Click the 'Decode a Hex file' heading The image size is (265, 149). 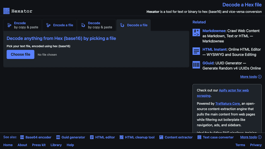tap(242, 5)
